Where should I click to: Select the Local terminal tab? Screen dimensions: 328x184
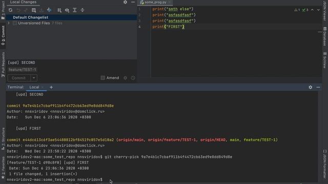pos(34,87)
